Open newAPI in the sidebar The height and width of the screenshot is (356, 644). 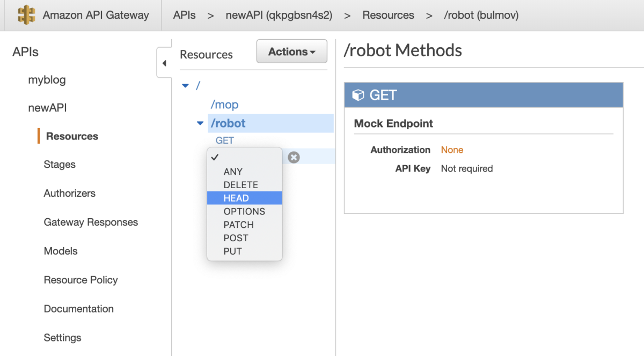pyautogui.click(x=47, y=108)
